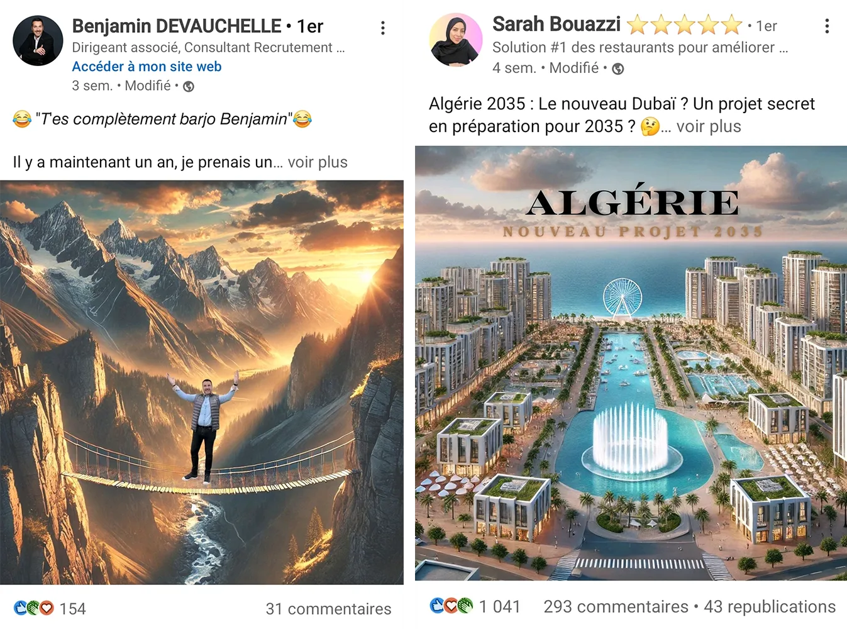847x629 pixels.
Task: Expand Sarah's Algérie 2035 post via voir plus
Action: [x=709, y=126]
